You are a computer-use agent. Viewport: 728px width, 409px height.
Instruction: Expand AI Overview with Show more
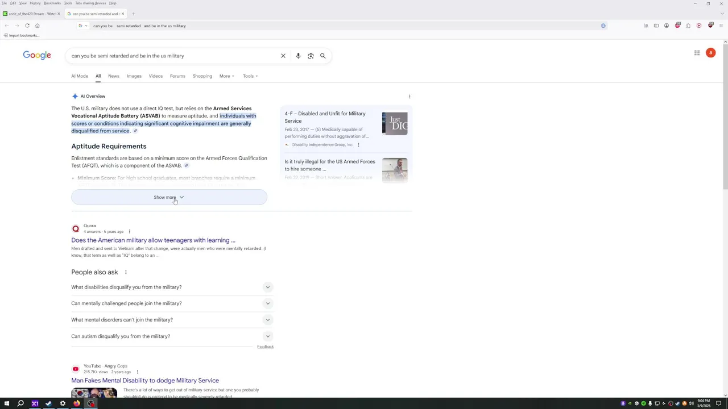pos(169,197)
